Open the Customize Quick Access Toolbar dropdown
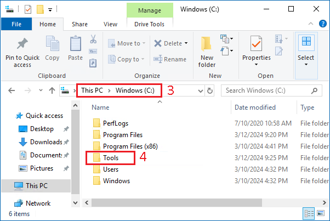The height and width of the screenshot is (221, 330). [50, 10]
